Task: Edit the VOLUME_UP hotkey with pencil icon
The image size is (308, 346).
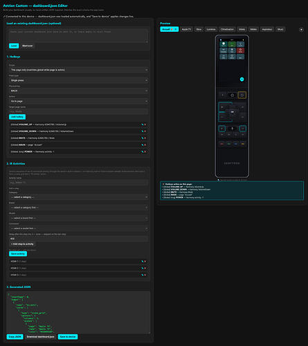Action: pos(143,125)
